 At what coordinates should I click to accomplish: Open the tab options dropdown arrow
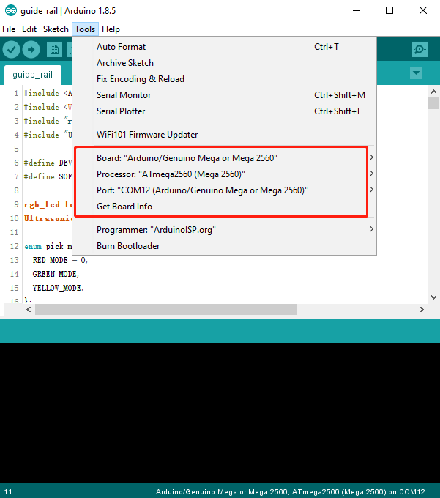[x=416, y=73]
